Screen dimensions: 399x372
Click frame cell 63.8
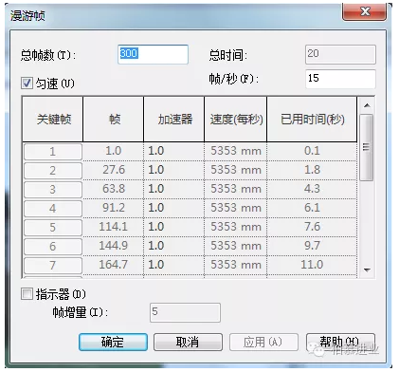(114, 189)
